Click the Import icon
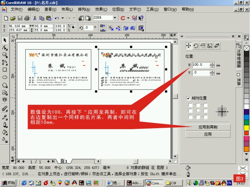Viewport: 250px width, 187px height. 81,18
